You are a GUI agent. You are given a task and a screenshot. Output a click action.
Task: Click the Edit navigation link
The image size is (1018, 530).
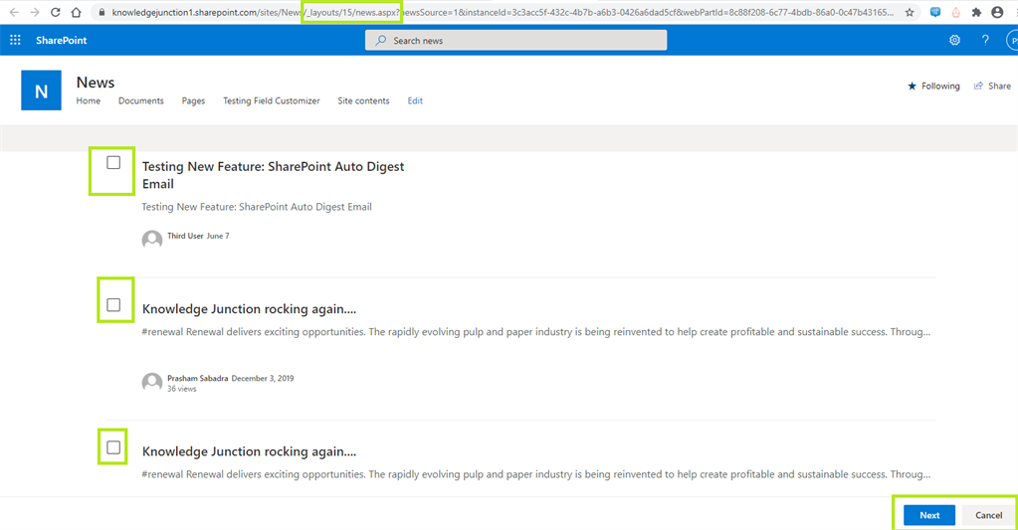click(415, 100)
